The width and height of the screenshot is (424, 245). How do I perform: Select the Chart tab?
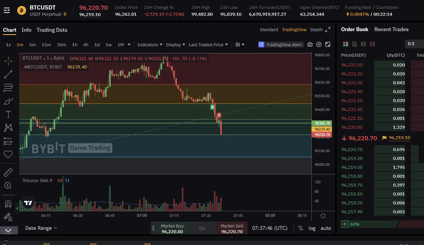[x=10, y=30]
